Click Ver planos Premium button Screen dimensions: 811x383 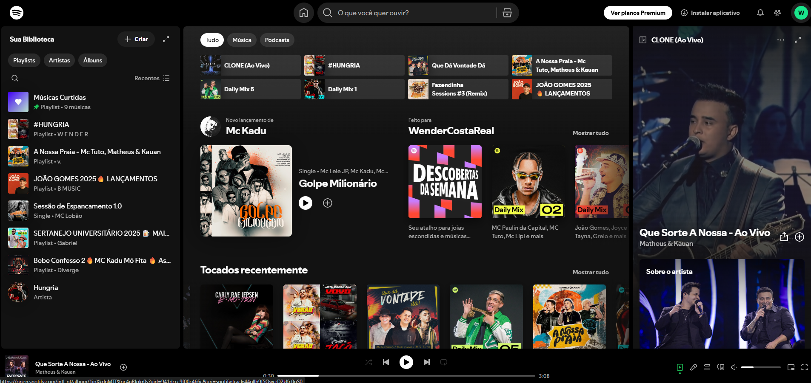tap(638, 13)
